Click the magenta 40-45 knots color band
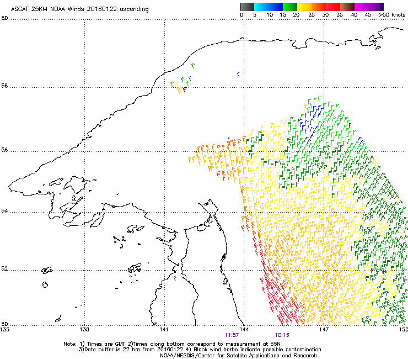Viewport: 408px width, 359px height. tap(362, 7)
